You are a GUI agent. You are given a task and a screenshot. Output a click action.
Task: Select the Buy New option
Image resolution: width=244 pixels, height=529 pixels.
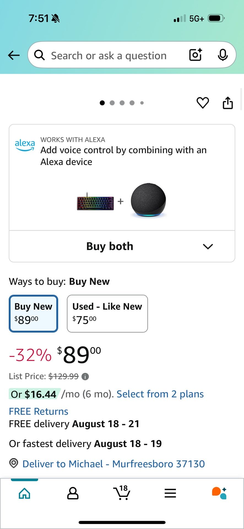[34, 314]
